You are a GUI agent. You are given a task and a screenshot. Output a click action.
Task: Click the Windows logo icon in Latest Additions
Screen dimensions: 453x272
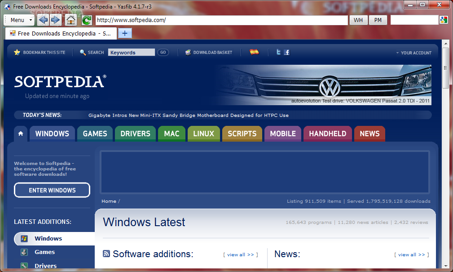coord(24,238)
